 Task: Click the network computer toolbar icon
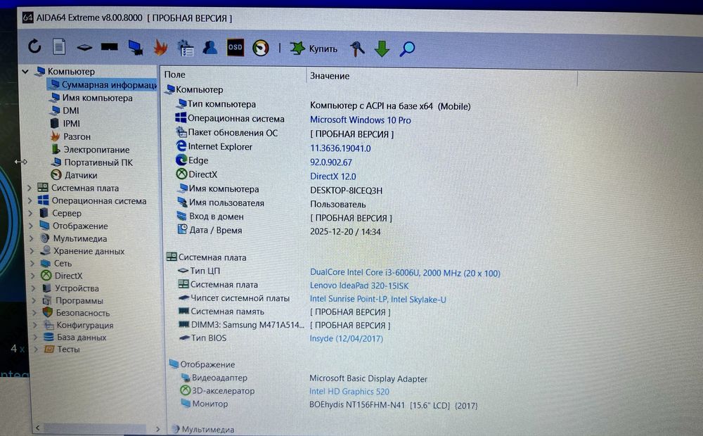pos(136,48)
